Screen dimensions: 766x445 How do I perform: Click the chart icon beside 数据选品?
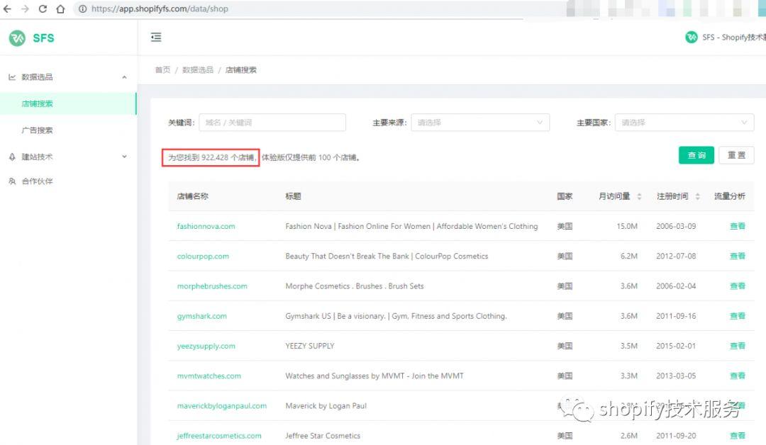click(12, 77)
